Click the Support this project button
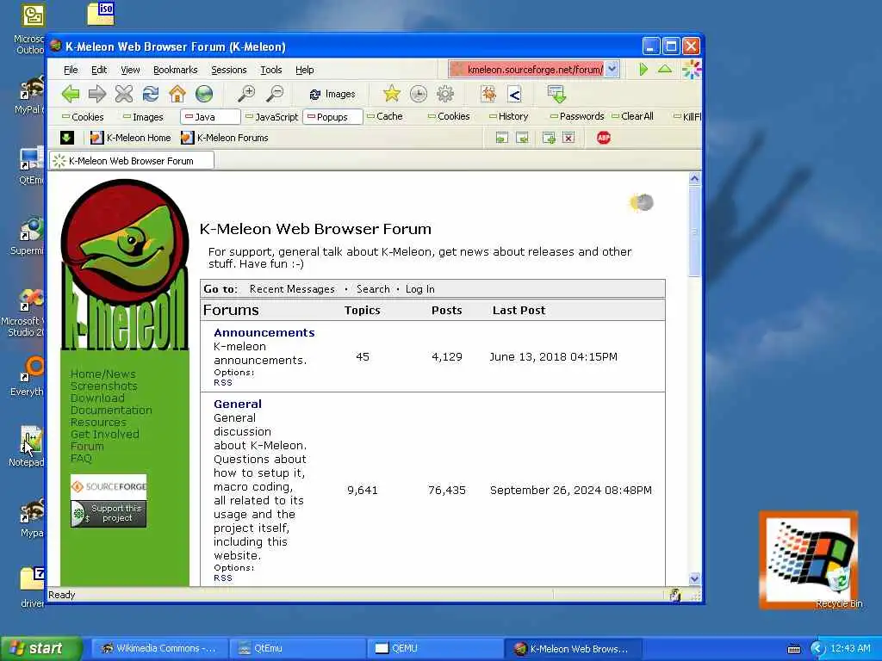882x661 pixels. pos(109,513)
